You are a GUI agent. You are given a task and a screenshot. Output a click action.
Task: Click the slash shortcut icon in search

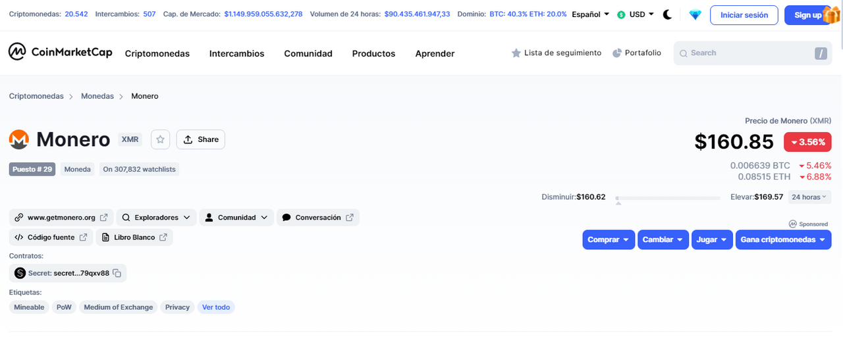821,54
